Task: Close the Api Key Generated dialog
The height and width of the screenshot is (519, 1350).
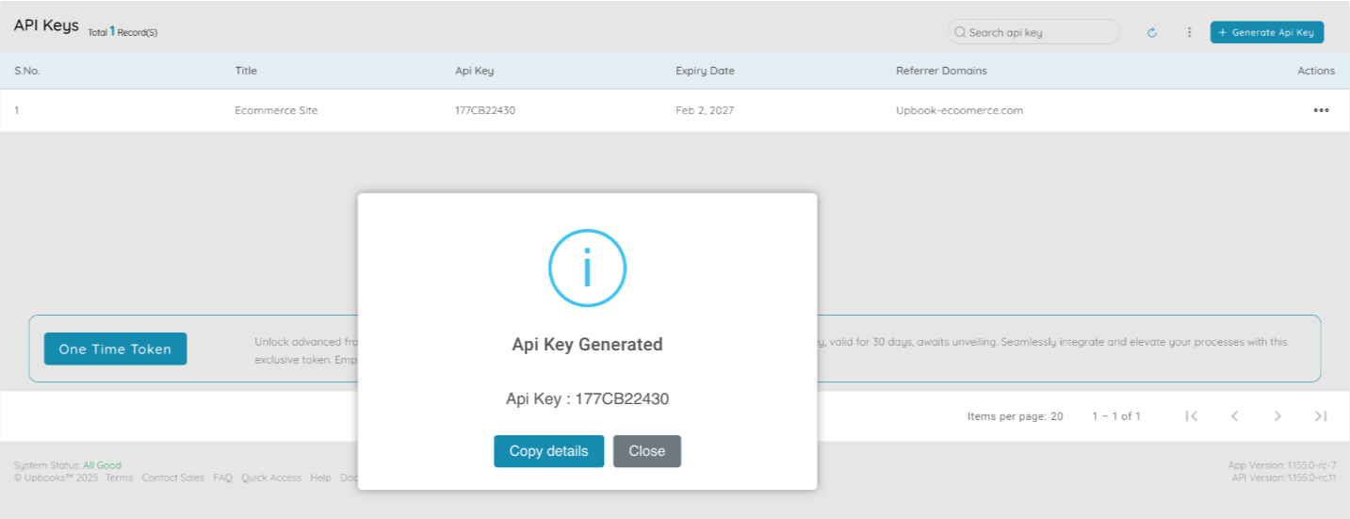Action: [x=646, y=451]
